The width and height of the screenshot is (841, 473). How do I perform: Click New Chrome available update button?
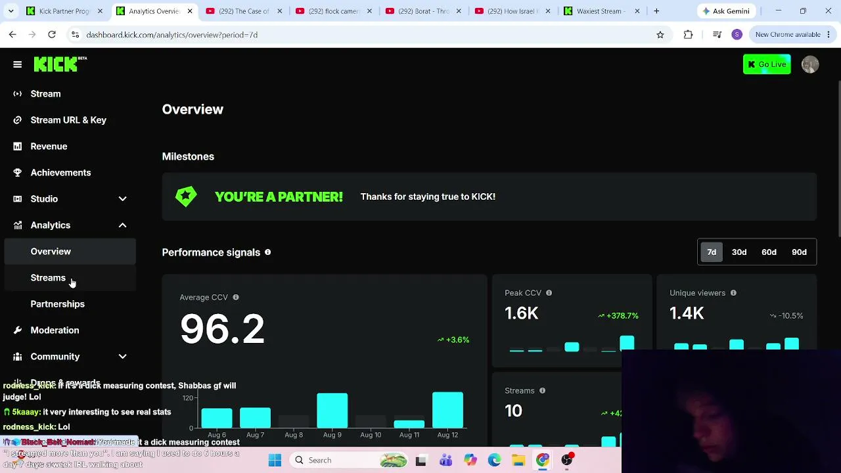coord(793,35)
